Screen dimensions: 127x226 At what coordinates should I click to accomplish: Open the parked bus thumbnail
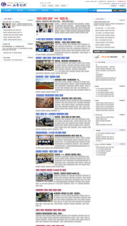(45, 121)
